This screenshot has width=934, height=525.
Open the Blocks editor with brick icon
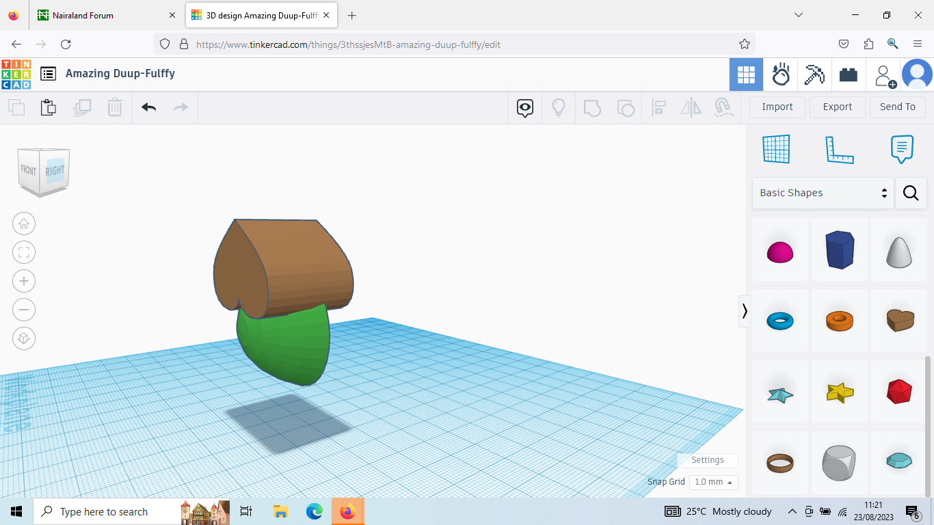849,75
